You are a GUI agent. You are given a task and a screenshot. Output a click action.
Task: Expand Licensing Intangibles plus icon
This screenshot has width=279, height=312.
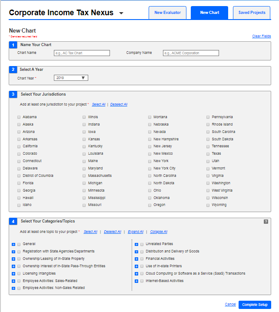click(x=13, y=274)
